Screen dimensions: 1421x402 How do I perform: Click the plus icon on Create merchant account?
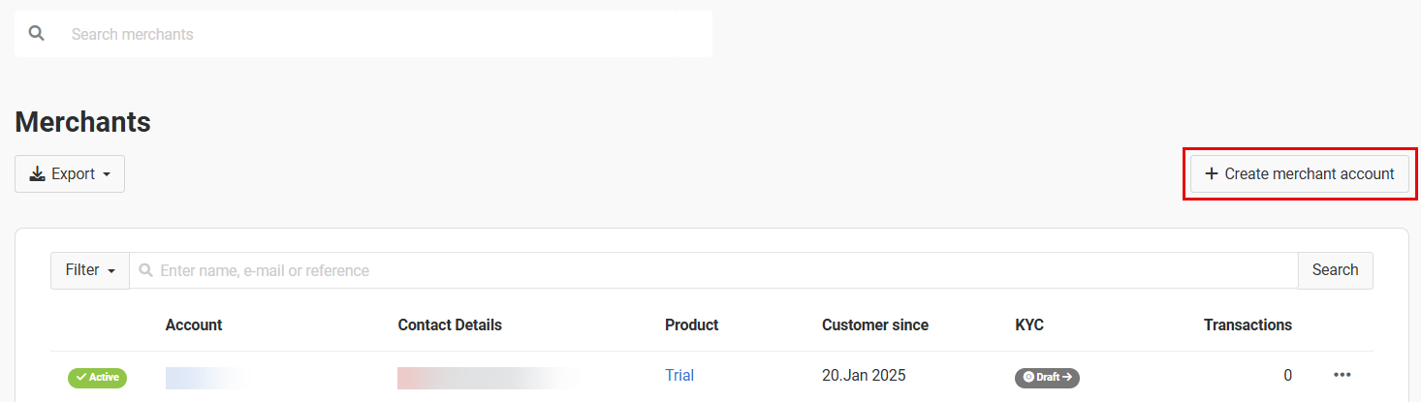point(1211,174)
